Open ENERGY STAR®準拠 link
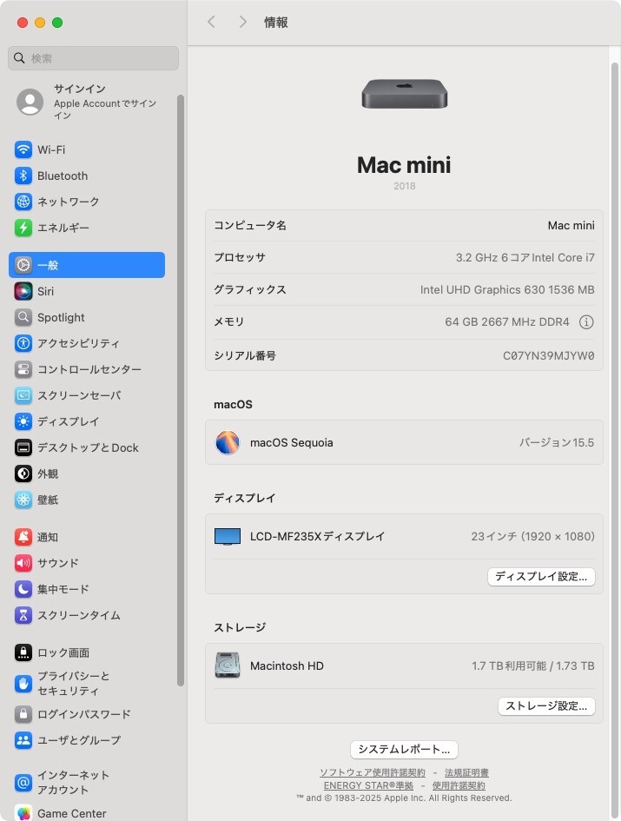Screen dimensions: 621x821 click(x=368, y=785)
